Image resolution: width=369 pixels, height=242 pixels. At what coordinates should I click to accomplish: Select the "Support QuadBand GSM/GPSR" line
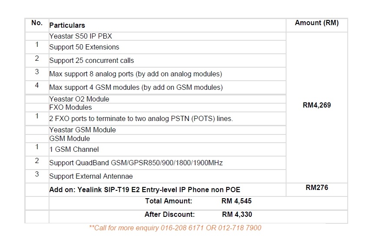(x=136, y=163)
